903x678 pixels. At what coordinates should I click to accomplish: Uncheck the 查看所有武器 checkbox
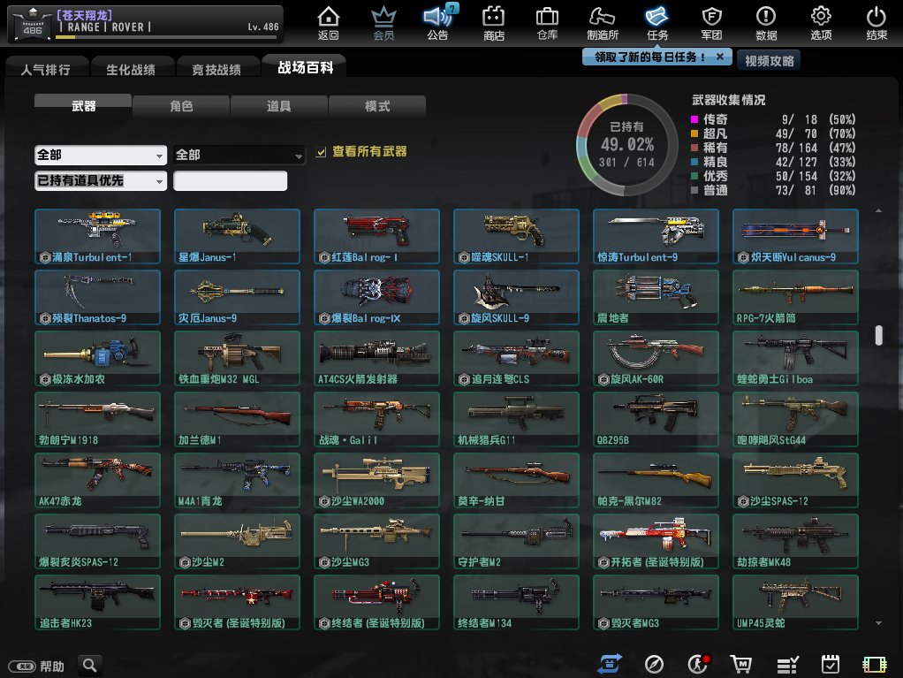(x=322, y=152)
